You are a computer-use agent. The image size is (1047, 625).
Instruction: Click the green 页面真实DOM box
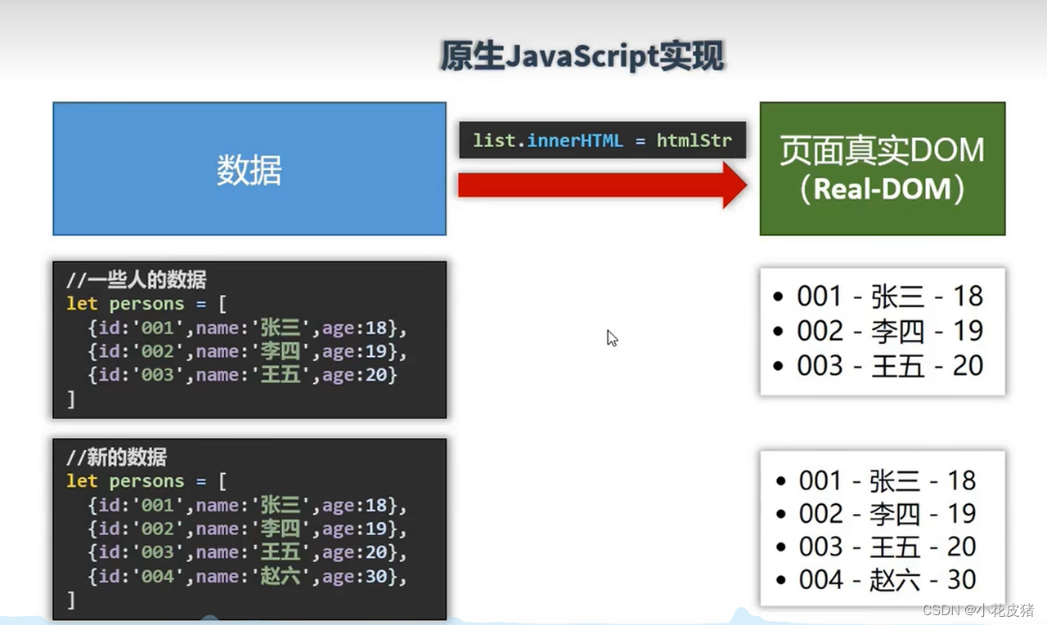pos(883,169)
